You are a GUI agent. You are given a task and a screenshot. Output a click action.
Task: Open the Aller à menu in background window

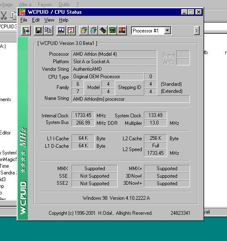25,5
